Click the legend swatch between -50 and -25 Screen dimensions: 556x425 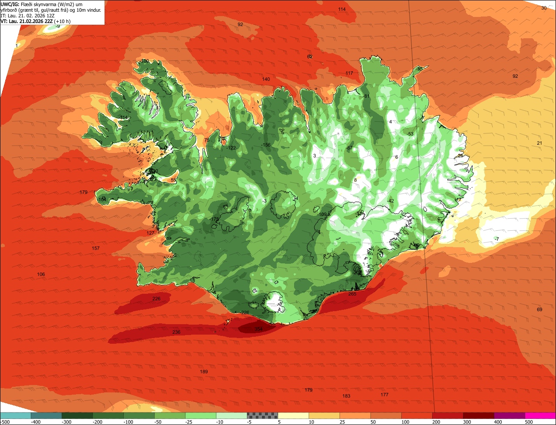point(169,415)
